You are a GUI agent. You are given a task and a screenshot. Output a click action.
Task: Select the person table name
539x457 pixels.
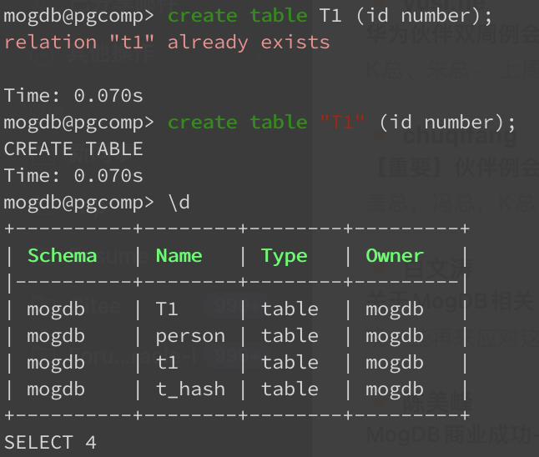pyautogui.click(x=190, y=336)
